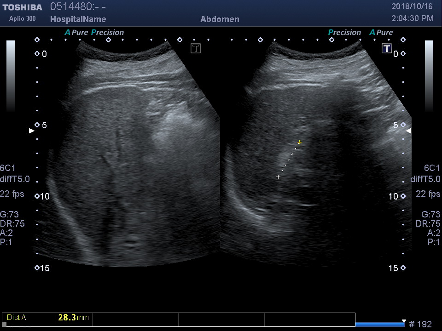Click the G:73 gain value on left side
Viewport: 442px width, 331px height.
point(9,215)
